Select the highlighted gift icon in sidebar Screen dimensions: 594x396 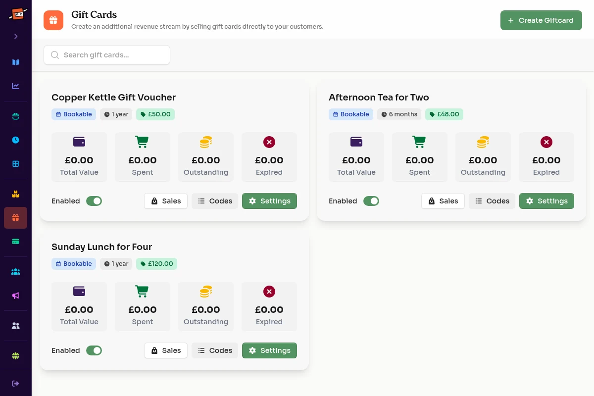(x=16, y=218)
